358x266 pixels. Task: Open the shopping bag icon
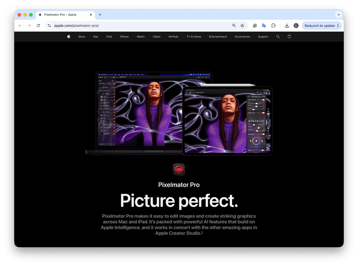(x=289, y=37)
